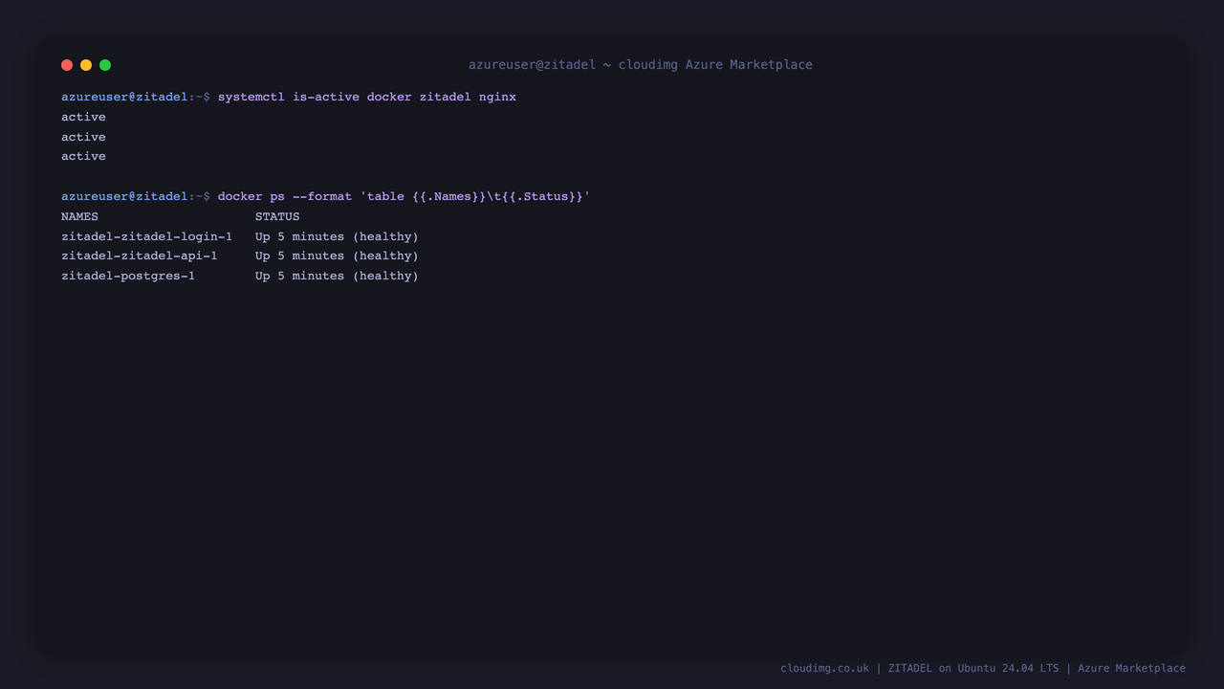Click the red close window dot
This screenshot has height=689, width=1224.
[67, 65]
